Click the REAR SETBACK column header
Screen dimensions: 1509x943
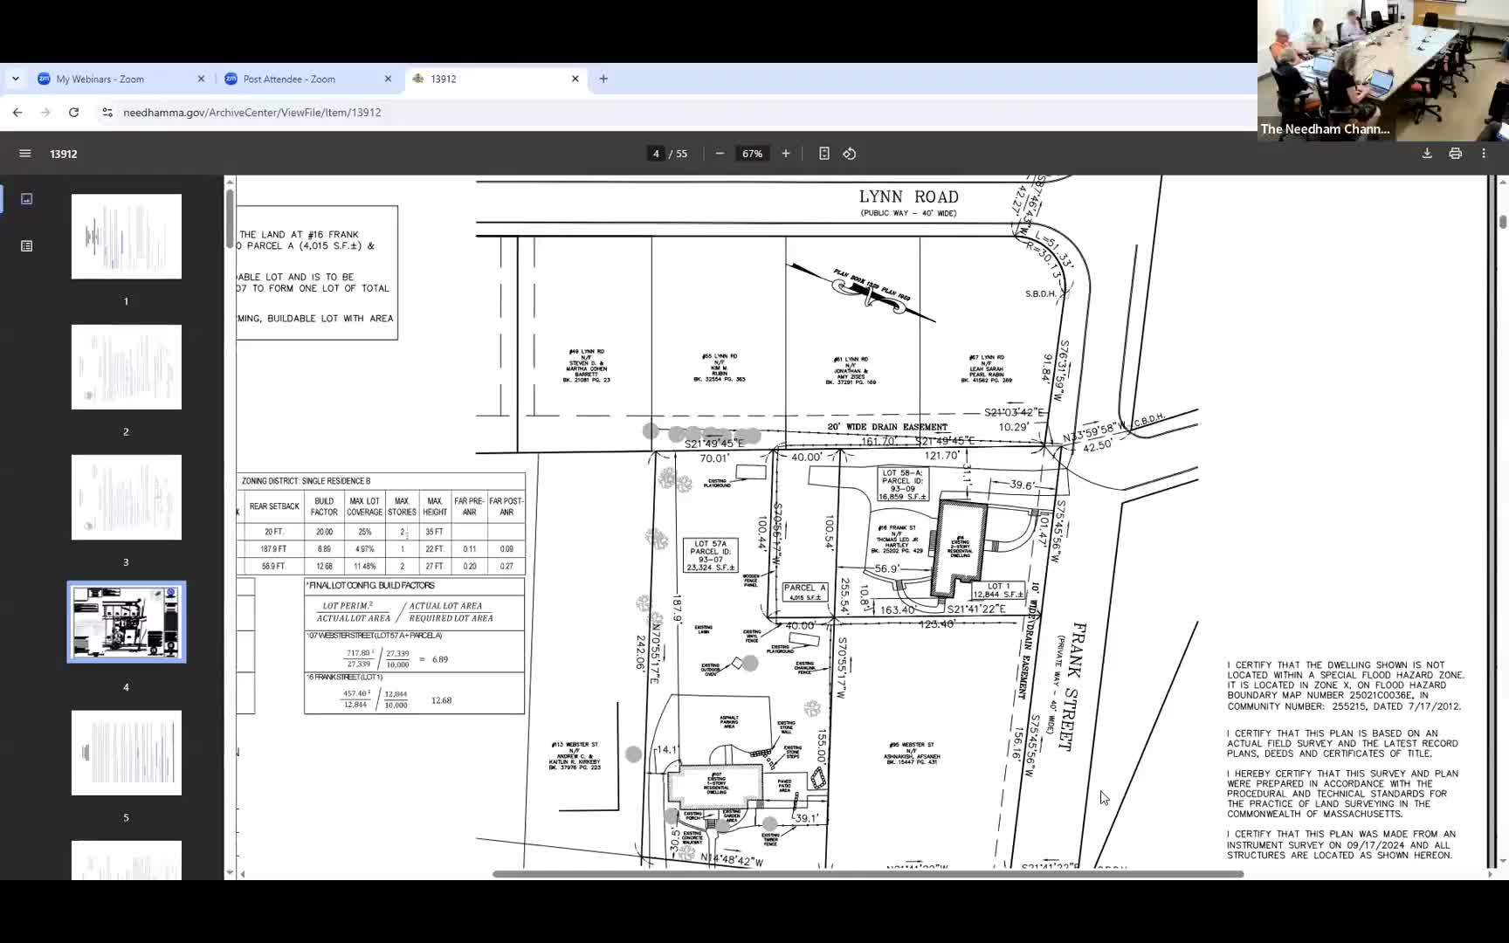click(x=274, y=506)
